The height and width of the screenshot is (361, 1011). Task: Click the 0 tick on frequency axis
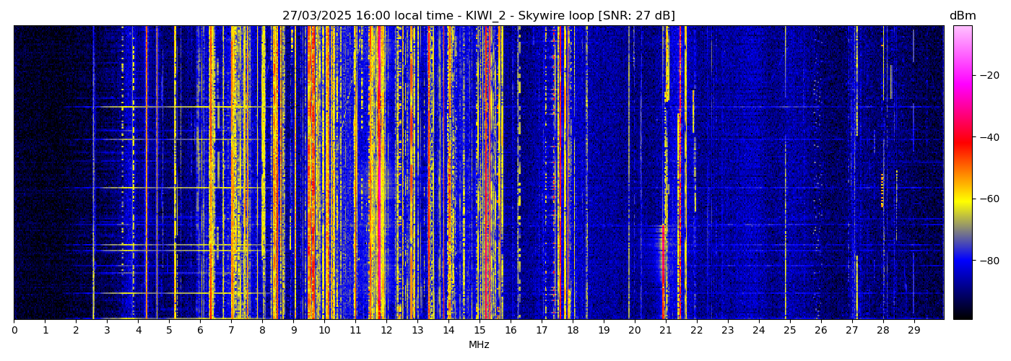14,331
